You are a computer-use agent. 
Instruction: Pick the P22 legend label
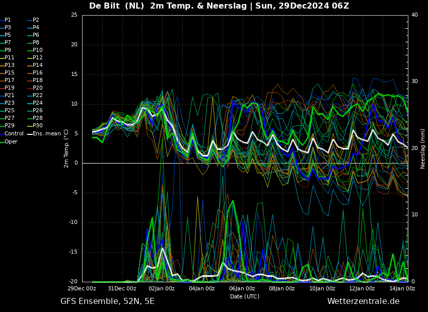[38, 96]
